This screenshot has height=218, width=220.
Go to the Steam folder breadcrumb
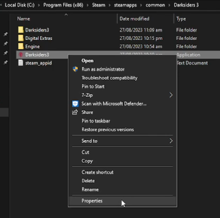pos(99,5)
